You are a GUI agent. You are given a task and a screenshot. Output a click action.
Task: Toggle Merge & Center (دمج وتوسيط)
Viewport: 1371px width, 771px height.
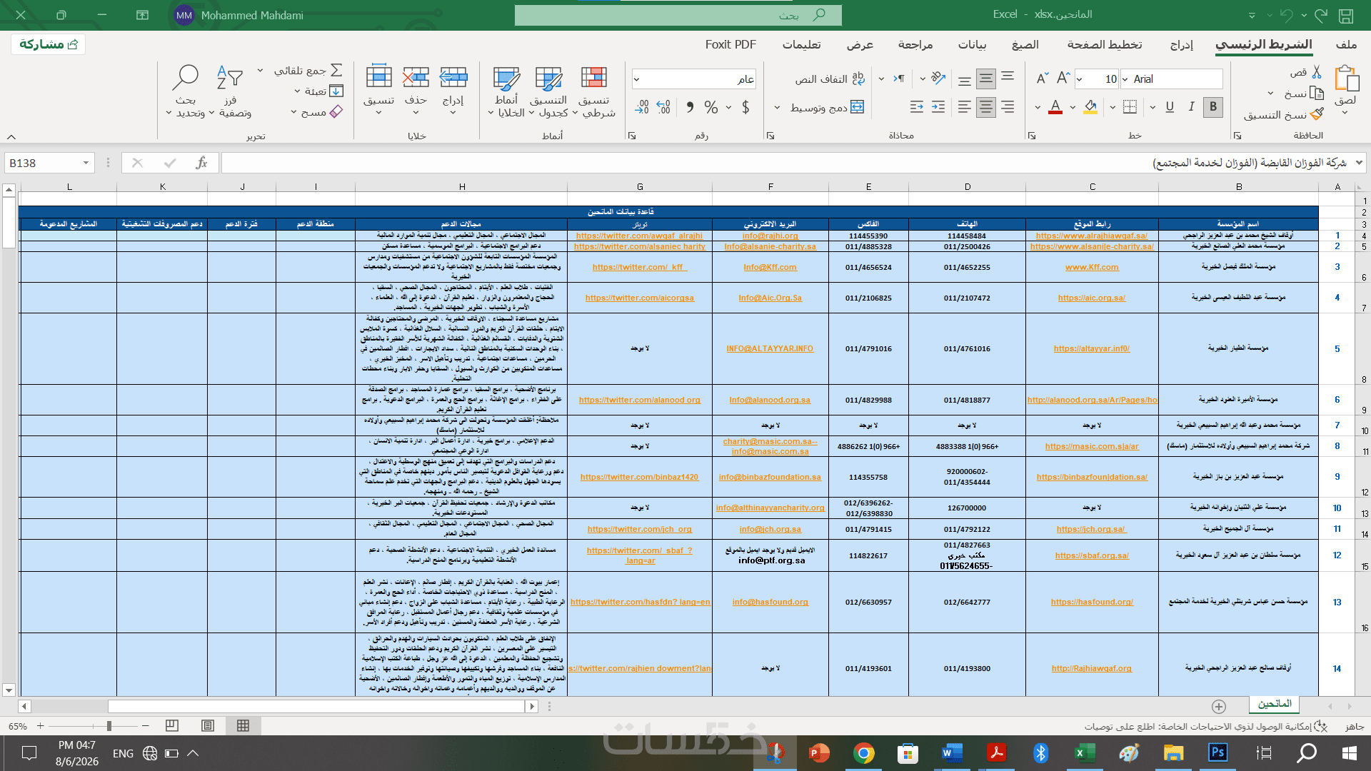pos(827,107)
